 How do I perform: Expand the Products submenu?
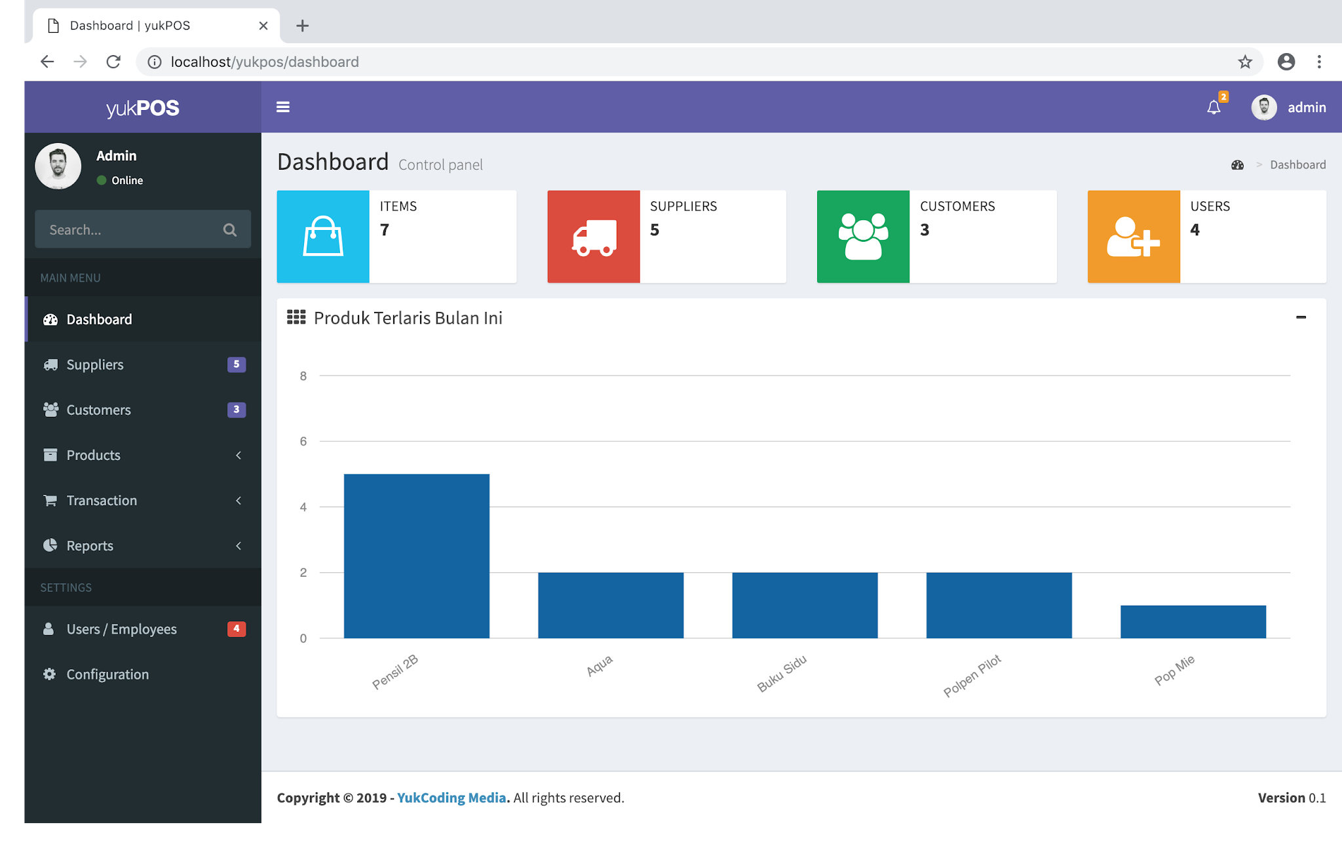click(143, 455)
